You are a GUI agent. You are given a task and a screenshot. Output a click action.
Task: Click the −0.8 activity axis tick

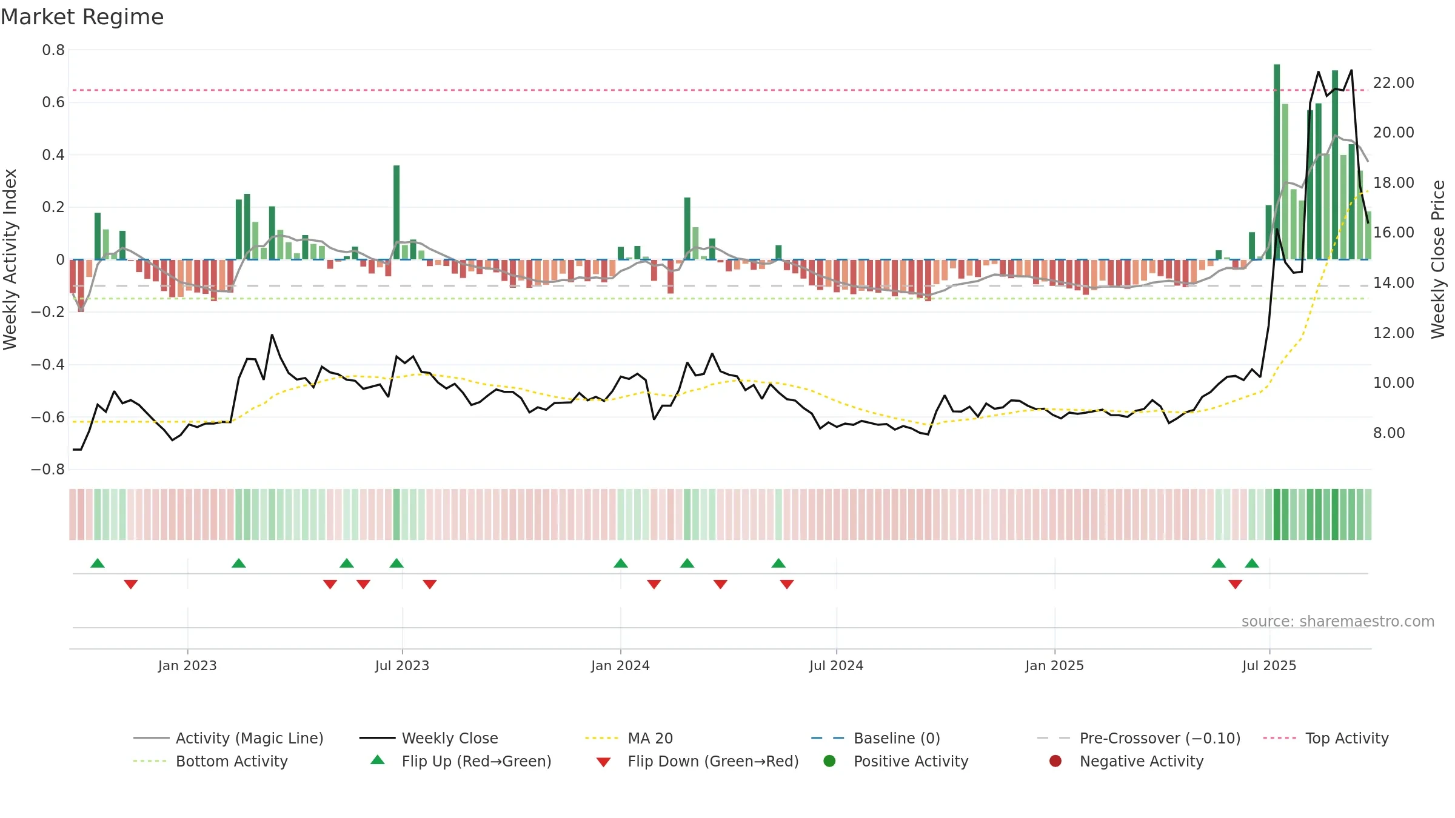click(x=48, y=469)
